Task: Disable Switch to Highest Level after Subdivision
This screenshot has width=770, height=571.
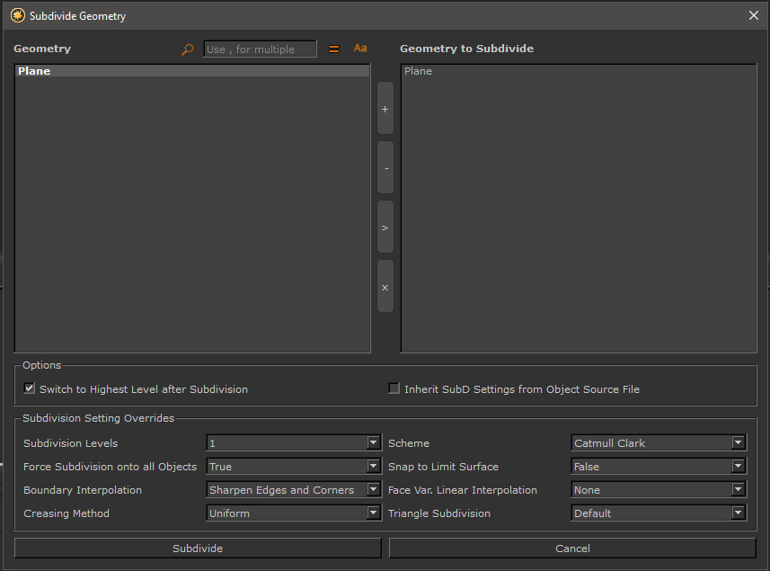Action: [x=30, y=389]
